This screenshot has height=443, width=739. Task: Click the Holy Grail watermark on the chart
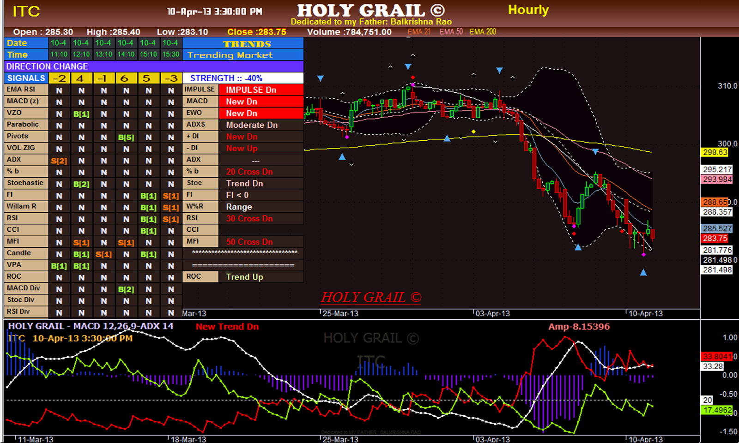[x=370, y=296]
